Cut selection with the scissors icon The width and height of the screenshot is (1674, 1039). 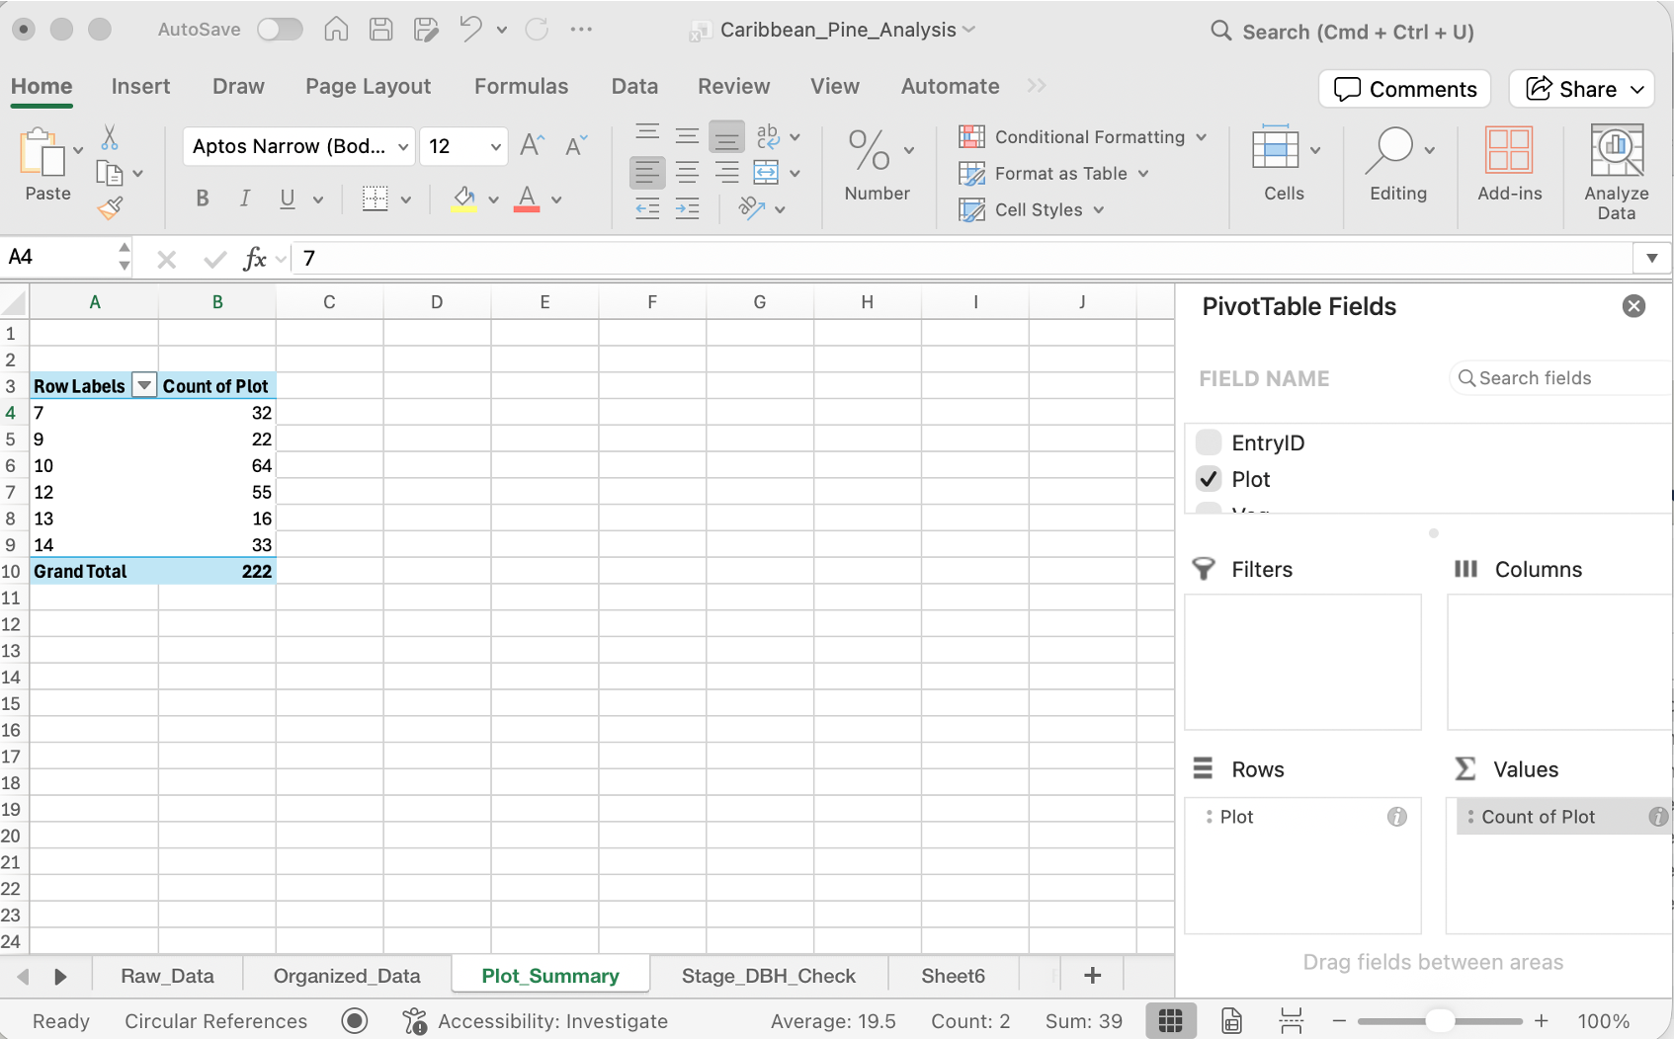(110, 137)
